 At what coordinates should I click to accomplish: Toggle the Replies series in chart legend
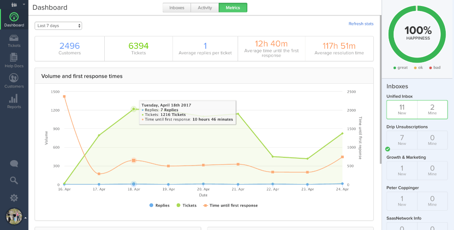159,206
